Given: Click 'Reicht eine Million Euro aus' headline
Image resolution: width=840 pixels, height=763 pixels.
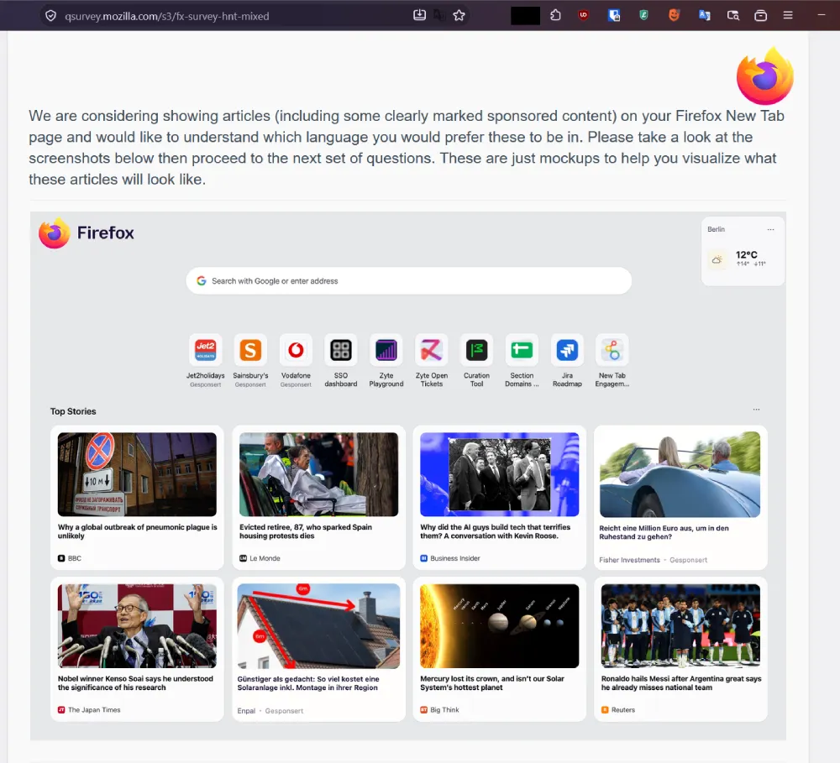Looking at the screenshot, I should click(x=664, y=532).
